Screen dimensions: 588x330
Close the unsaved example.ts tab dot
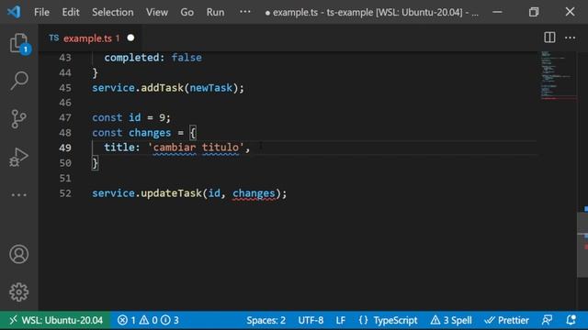(x=130, y=38)
